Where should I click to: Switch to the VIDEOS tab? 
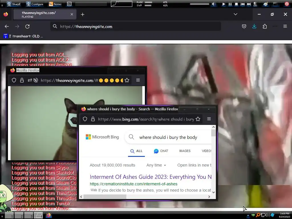coord(206,151)
